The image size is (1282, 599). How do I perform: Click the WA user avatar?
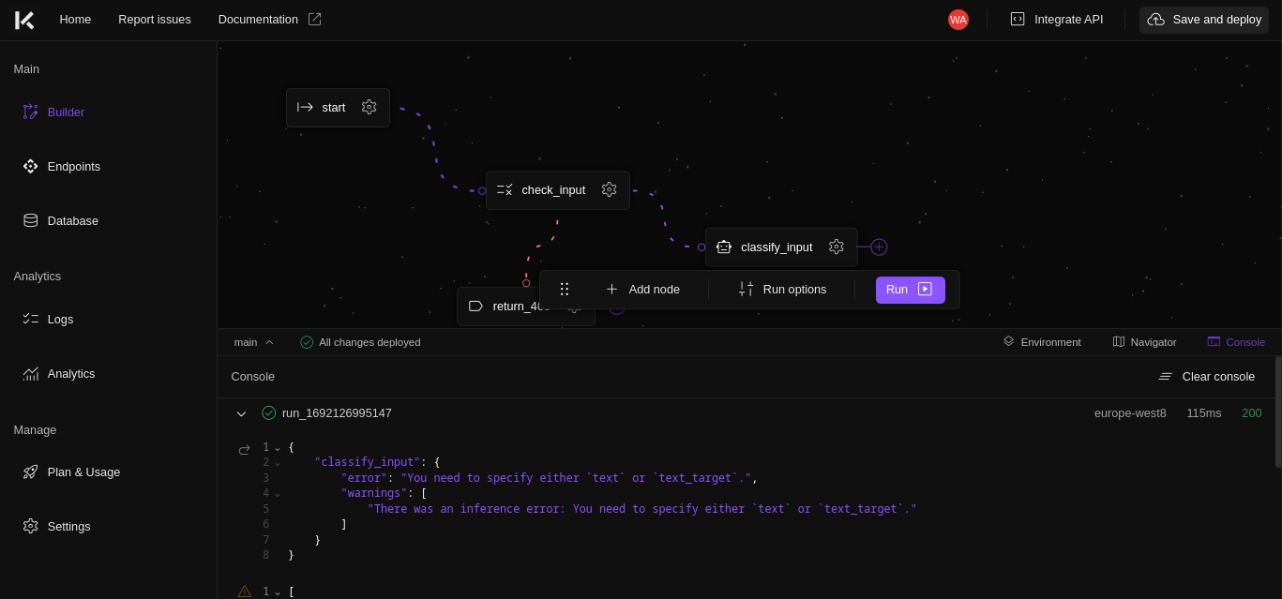coord(958,20)
